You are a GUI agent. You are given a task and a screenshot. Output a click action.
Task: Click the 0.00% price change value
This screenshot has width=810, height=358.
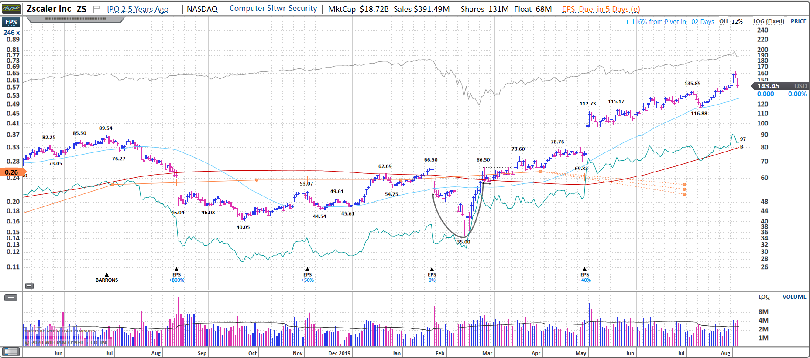click(797, 94)
